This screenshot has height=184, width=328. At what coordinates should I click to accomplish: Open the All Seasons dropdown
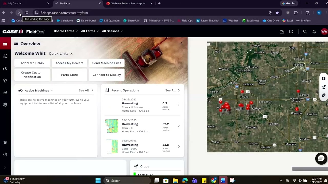click(x=112, y=31)
